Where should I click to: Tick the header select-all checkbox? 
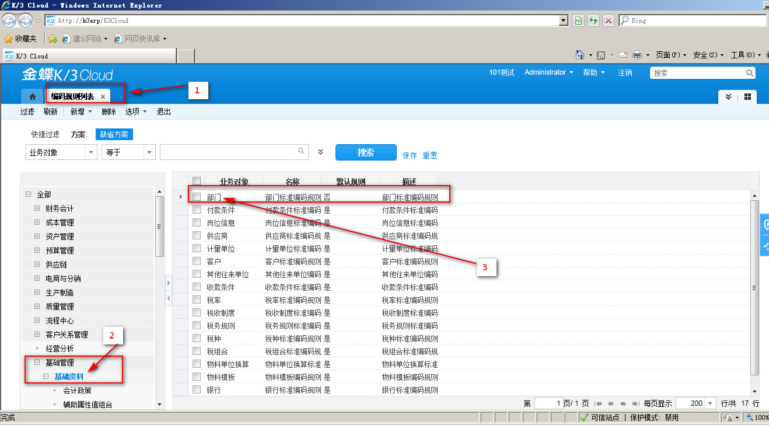(x=197, y=181)
